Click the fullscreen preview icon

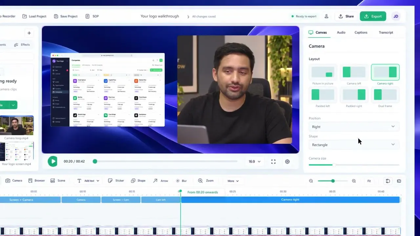point(273,162)
